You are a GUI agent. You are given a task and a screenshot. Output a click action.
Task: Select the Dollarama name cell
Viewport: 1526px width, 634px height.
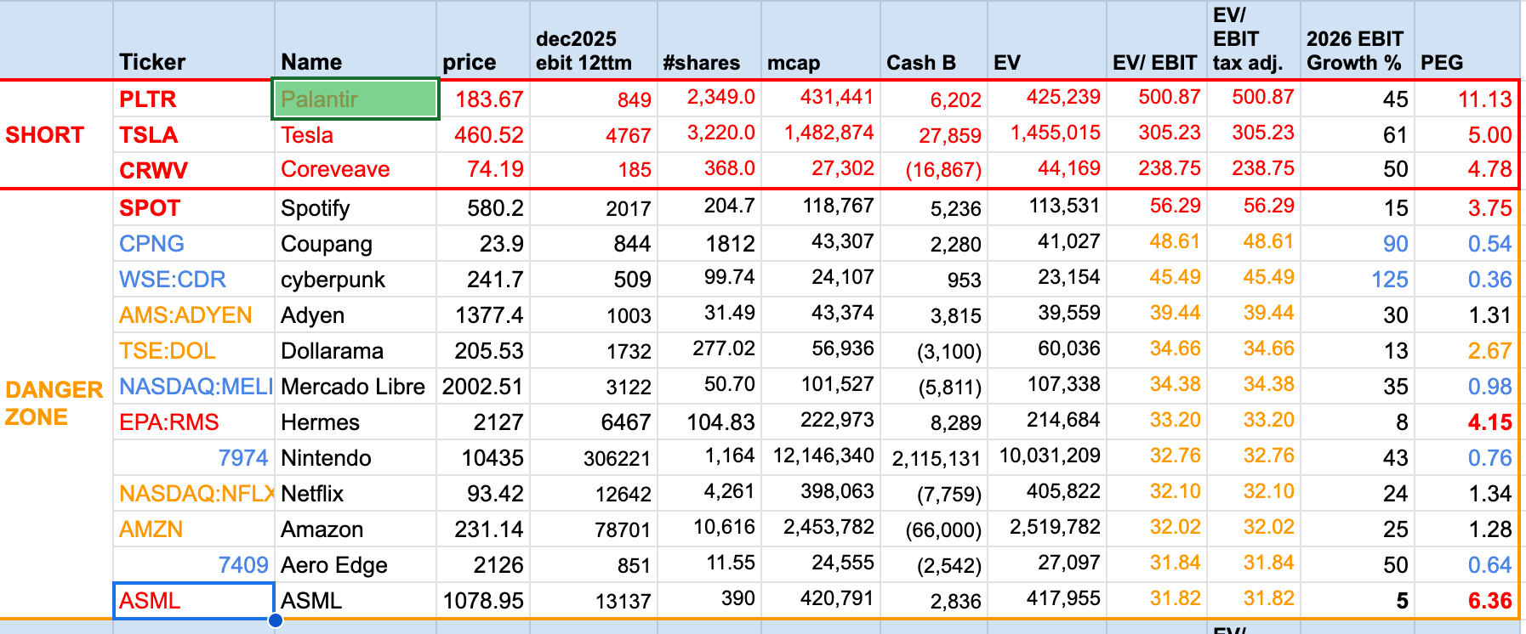pyautogui.click(x=356, y=351)
